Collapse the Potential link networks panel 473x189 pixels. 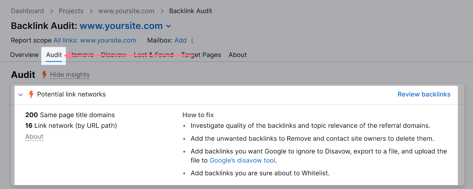point(21,95)
